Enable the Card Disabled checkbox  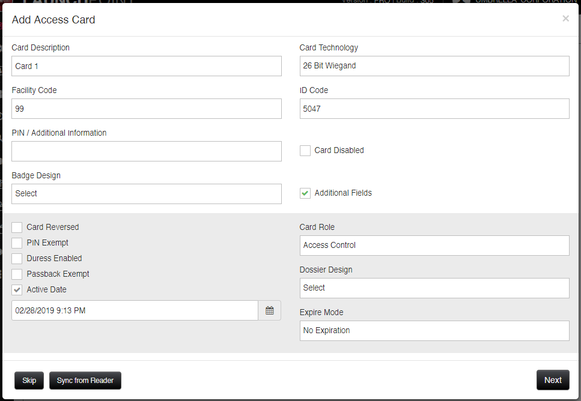(305, 151)
